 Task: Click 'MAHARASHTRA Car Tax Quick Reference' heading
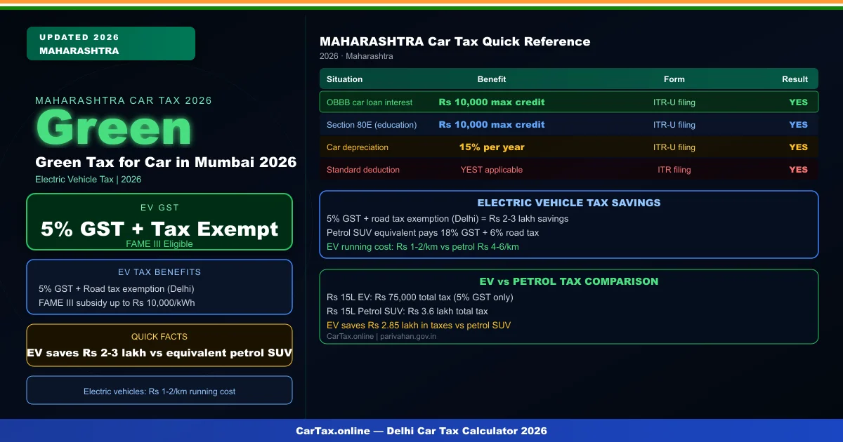point(455,41)
